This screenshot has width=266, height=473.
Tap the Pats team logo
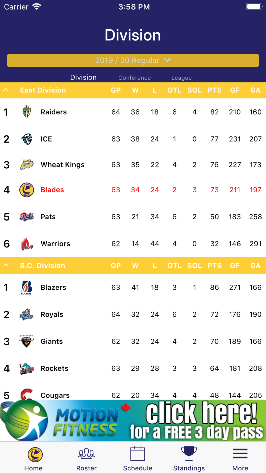tap(27, 217)
